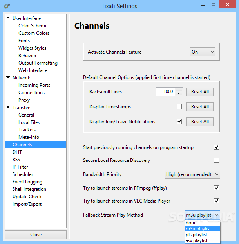Uncheck Display Join/Leave Notifications
This screenshot has height=244, width=239.
(179, 121)
